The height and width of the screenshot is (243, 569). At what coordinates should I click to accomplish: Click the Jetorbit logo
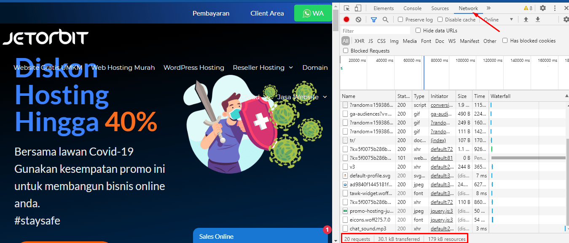pyautogui.click(x=46, y=38)
